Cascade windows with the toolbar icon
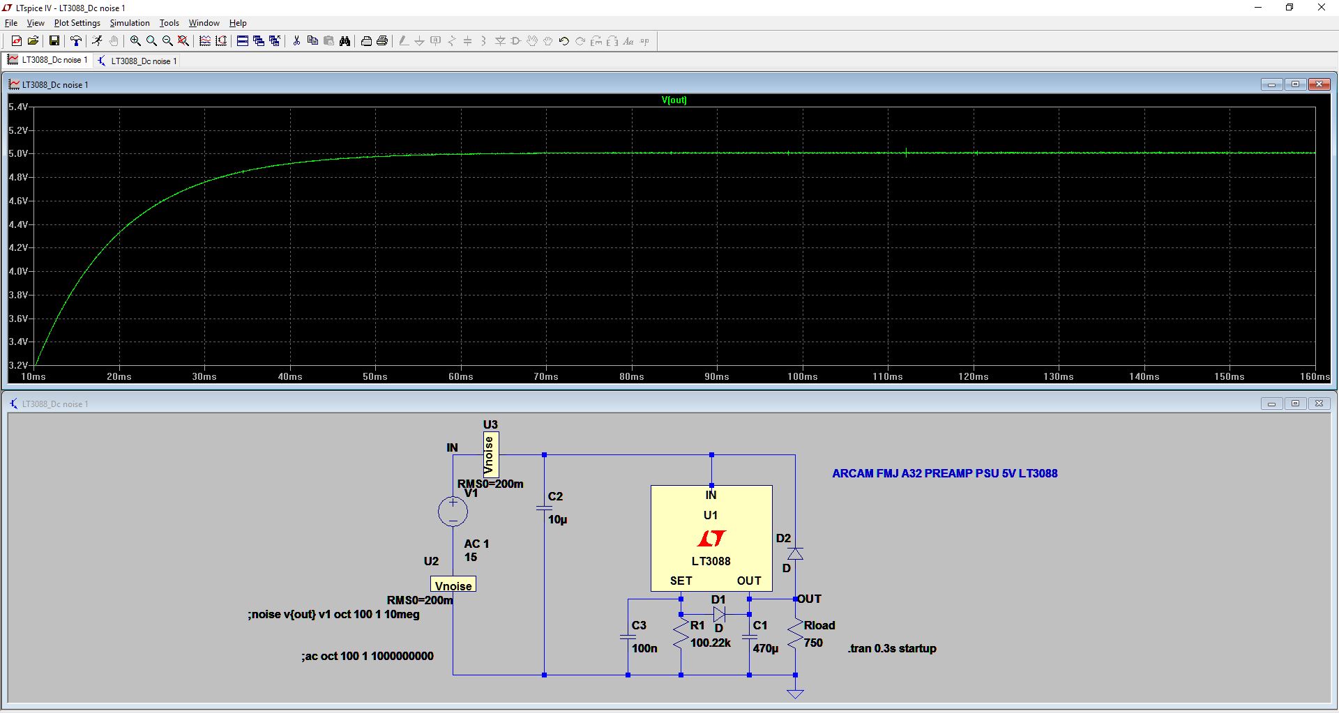 coord(259,41)
